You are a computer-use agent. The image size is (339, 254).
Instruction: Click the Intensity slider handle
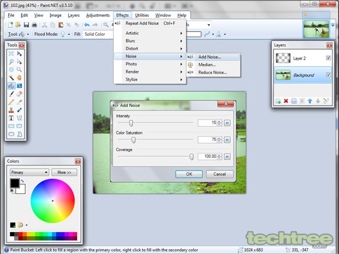click(x=131, y=123)
